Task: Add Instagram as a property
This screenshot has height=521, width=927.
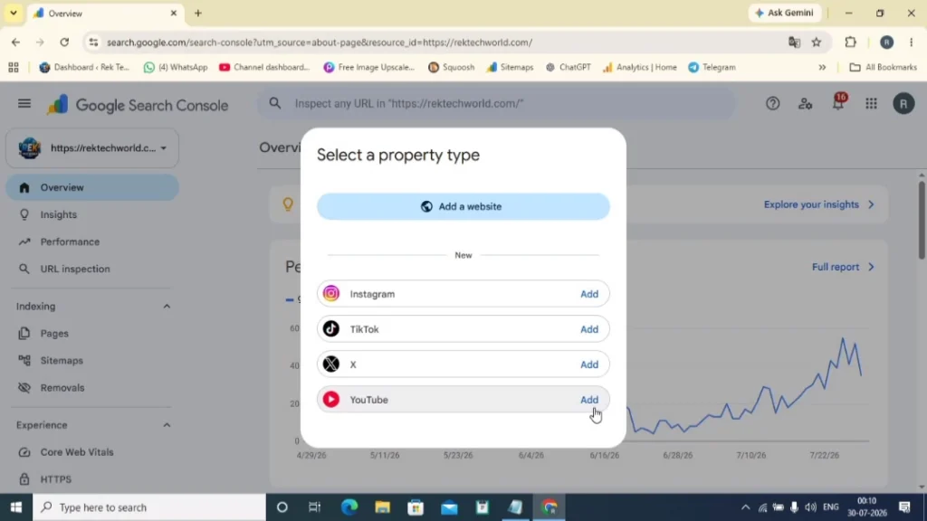Action: (588, 294)
